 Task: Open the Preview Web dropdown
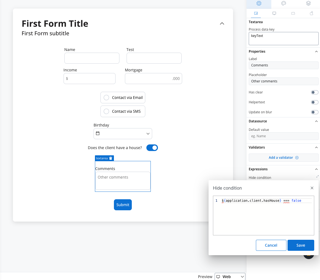coord(230,276)
